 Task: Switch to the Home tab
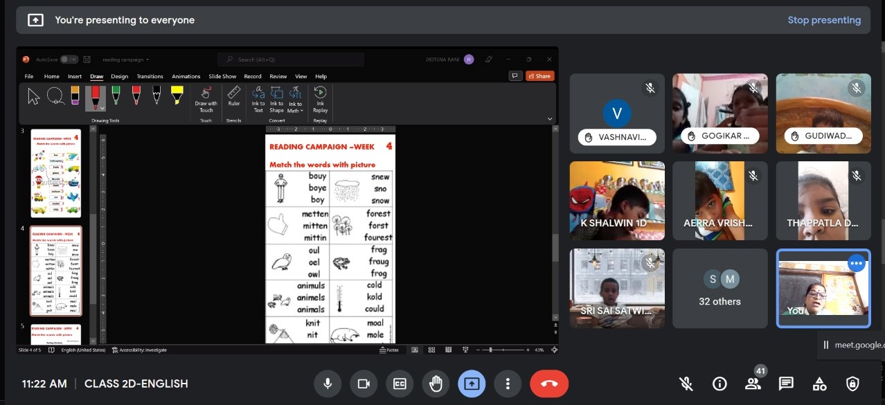52,76
